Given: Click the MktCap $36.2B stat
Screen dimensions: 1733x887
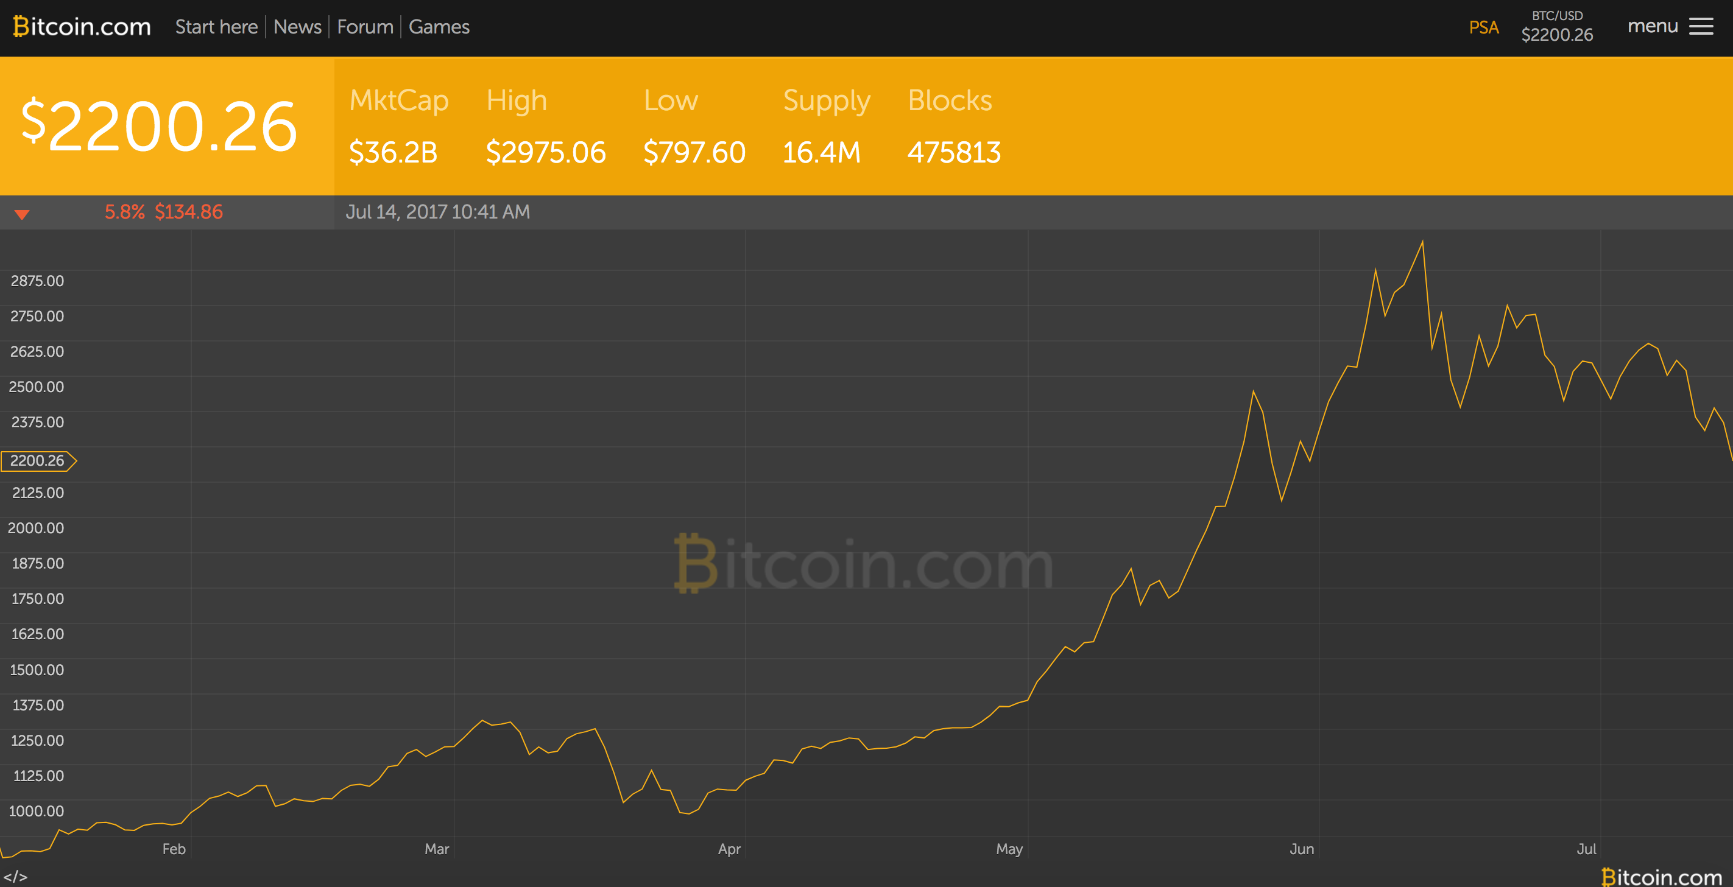Looking at the screenshot, I should click(398, 127).
